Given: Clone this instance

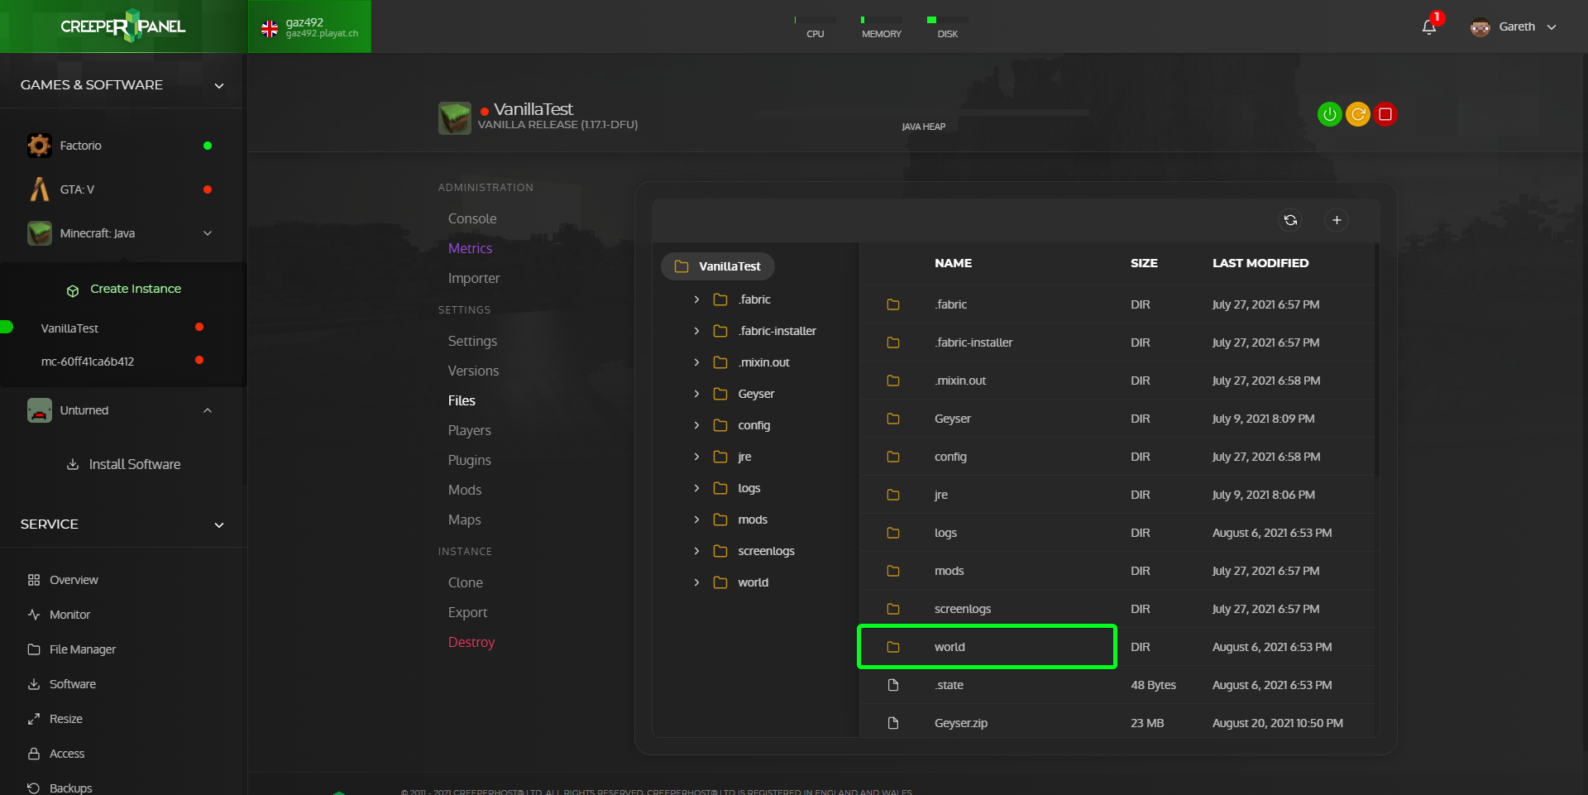Looking at the screenshot, I should click(465, 582).
